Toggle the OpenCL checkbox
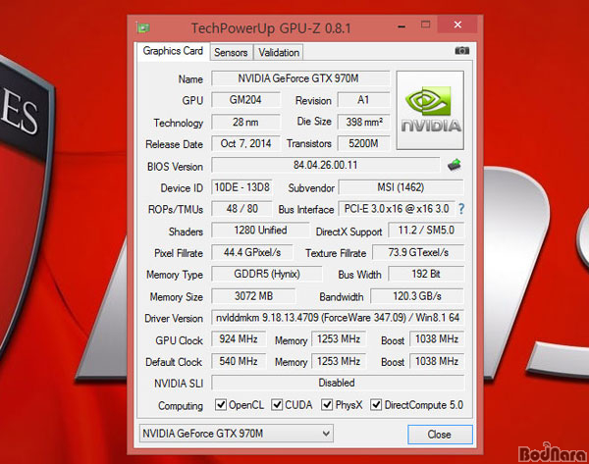Screen dimensions: 589x464 click(221, 405)
